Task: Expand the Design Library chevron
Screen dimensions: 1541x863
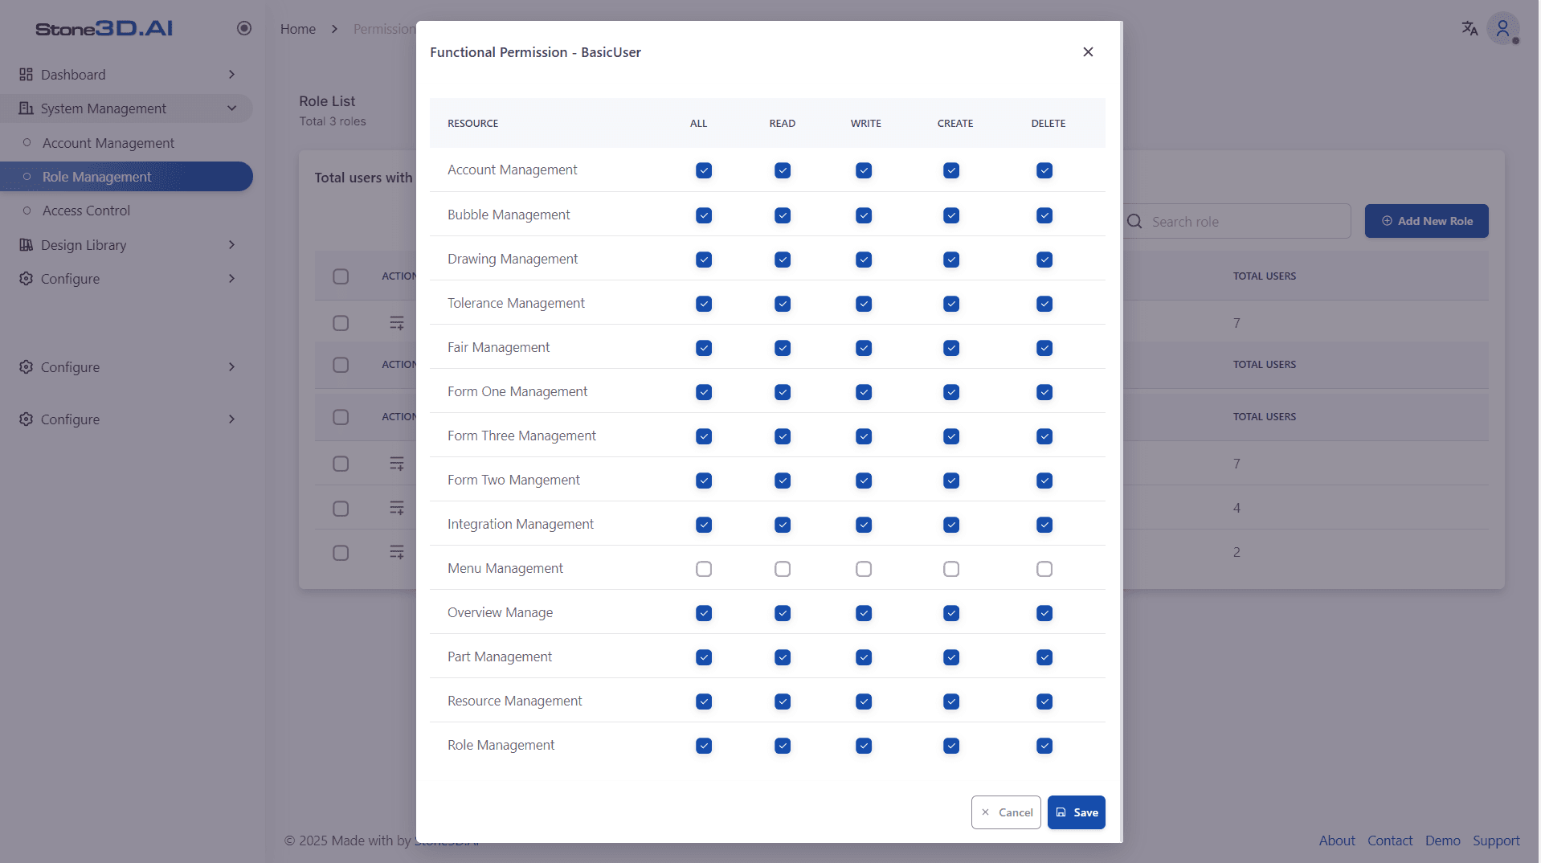Action: pyautogui.click(x=231, y=244)
